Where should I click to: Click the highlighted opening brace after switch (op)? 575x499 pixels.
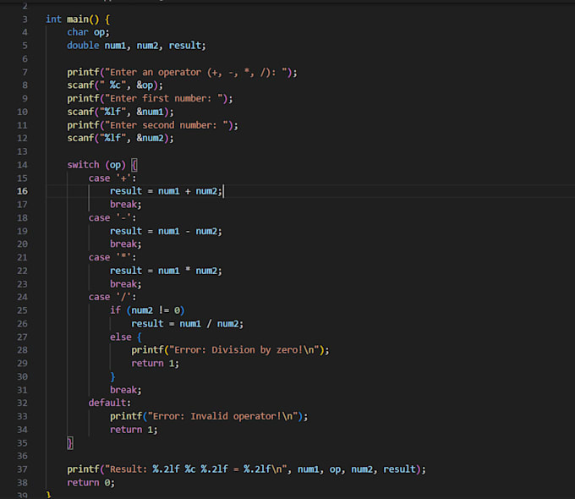[134, 165]
